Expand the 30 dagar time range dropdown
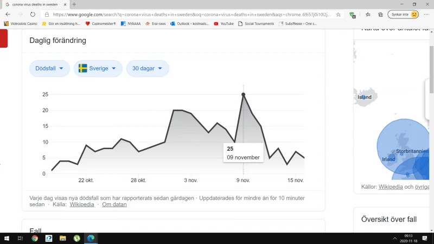Image resolution: width=434 pixels, height=244 pixels. click(x=148, y=68)
